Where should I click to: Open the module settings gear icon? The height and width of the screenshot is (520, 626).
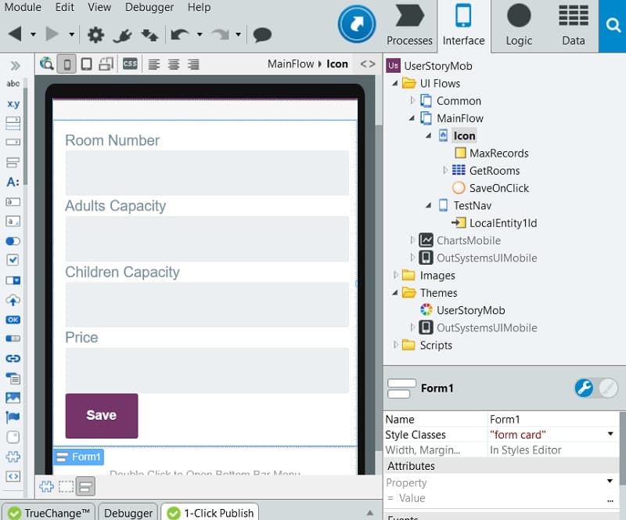point(95,34)
